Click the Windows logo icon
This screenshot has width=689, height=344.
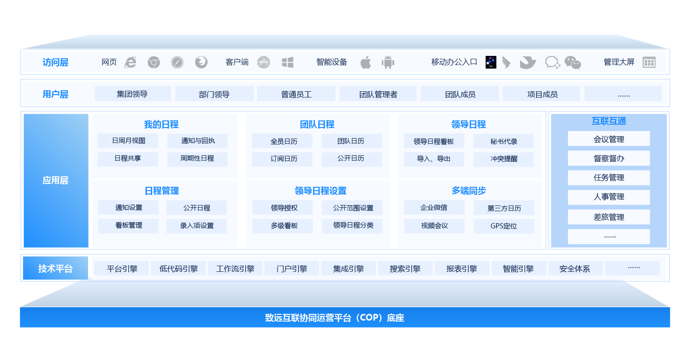(288, 62)
